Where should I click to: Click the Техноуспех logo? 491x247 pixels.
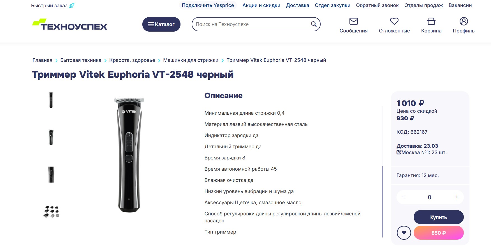point(70,24)
